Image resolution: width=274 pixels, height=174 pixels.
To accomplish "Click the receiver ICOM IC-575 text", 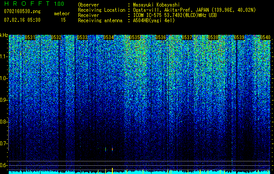I will [175, 15].
